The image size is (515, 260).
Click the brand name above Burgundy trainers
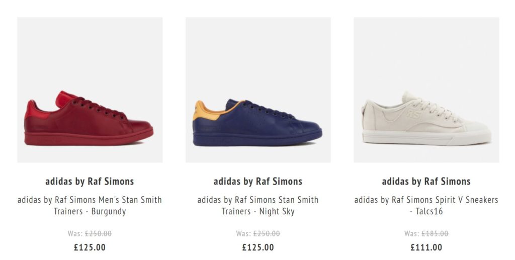tap(90, 181)
